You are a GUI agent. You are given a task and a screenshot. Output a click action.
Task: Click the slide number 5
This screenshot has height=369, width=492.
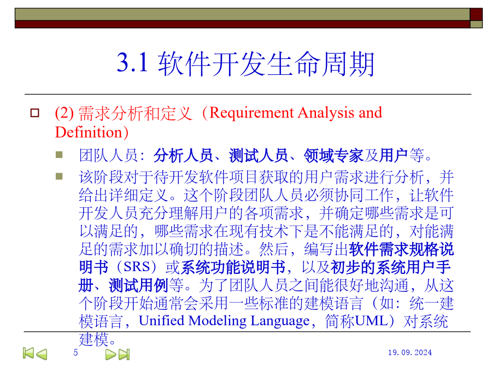[75, 353]
